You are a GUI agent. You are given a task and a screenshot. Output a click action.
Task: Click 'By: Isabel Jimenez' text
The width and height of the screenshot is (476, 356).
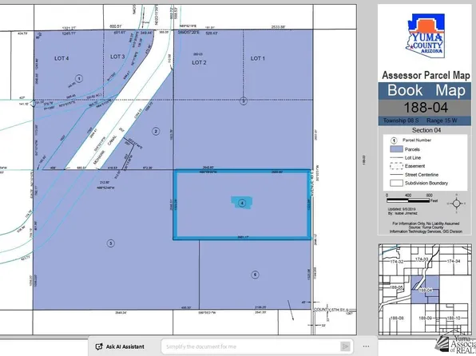click(x=403, y=213)
